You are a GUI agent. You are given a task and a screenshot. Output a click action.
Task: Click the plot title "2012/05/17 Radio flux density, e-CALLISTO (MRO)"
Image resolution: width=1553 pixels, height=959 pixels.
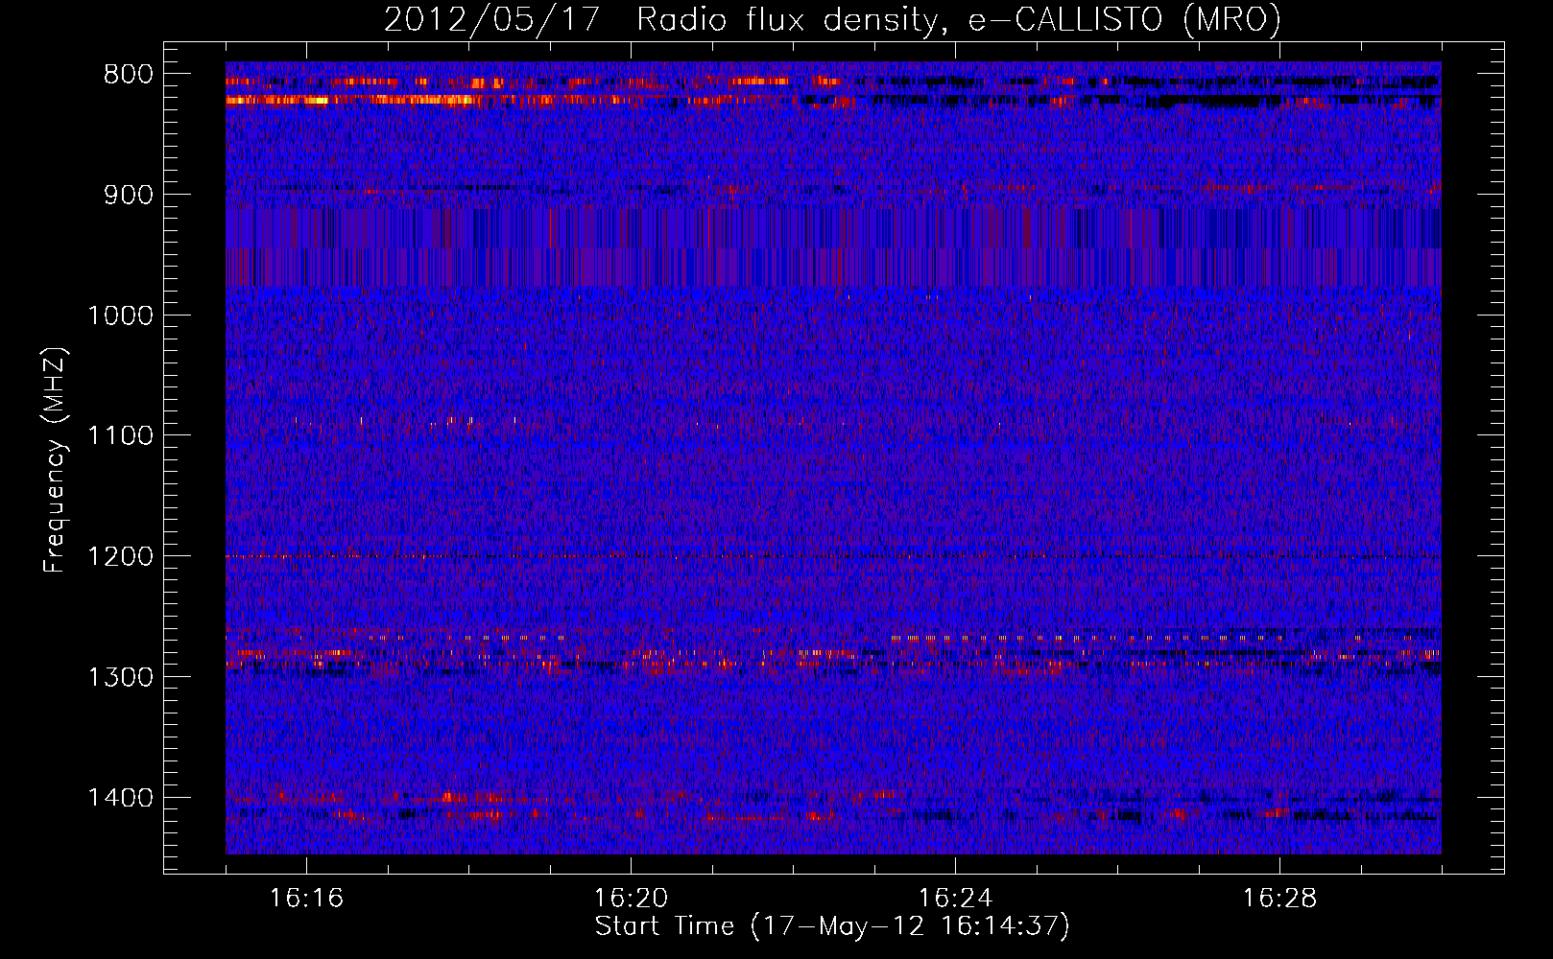[832, 19]
